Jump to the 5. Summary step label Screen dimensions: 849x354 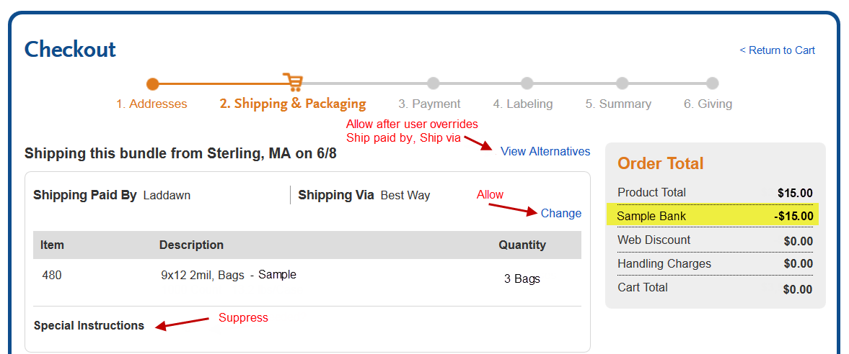click(618, 104)
